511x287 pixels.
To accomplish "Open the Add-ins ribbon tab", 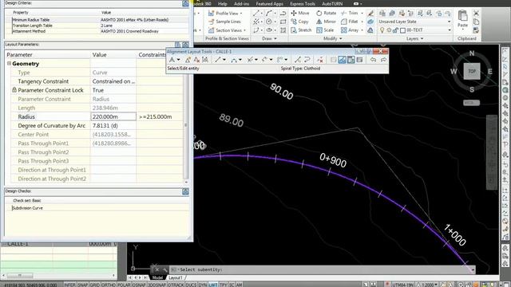I will 241,3.
